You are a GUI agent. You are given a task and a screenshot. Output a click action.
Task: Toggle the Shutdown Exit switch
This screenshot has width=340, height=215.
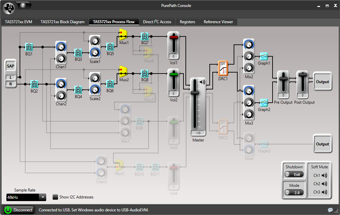294,174
